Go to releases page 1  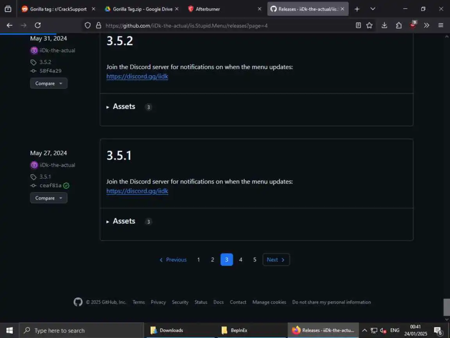[198, 260]
